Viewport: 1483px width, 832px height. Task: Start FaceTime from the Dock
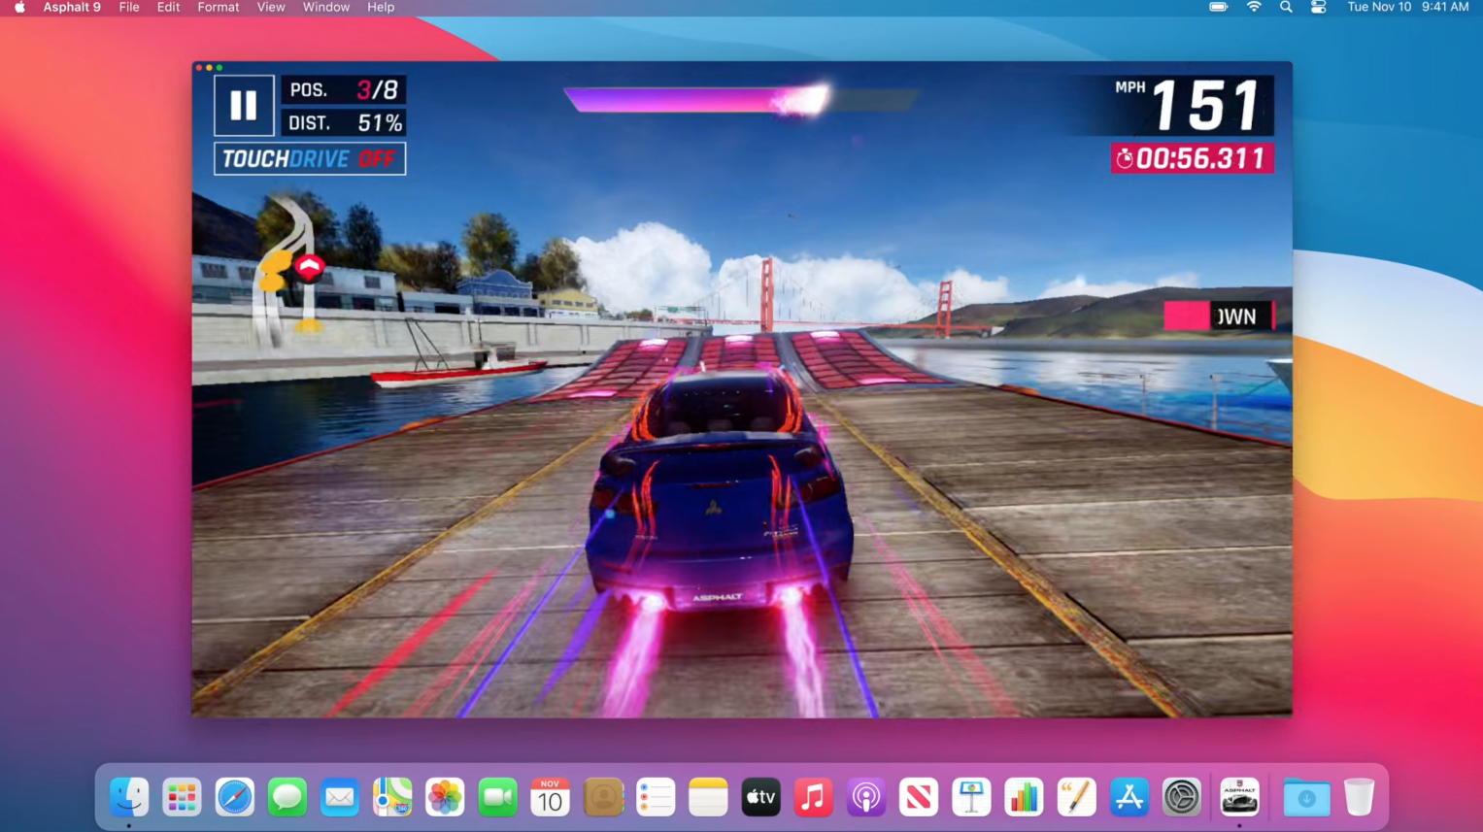coord(497,797)
